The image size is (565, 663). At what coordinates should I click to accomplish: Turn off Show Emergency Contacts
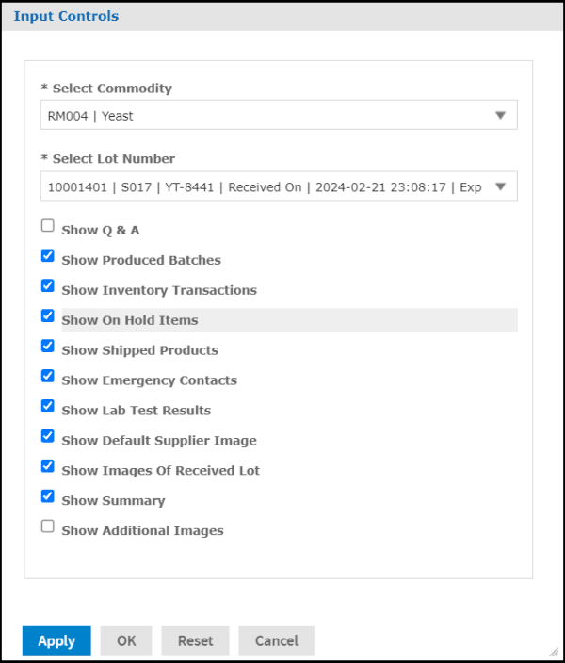48,377
